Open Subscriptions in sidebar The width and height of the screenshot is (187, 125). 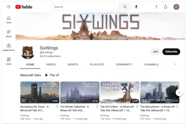click(x=9, y=47)
